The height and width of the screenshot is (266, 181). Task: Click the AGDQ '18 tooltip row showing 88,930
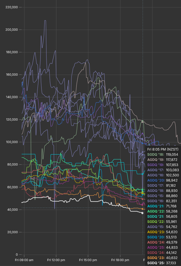click(162, 191)
